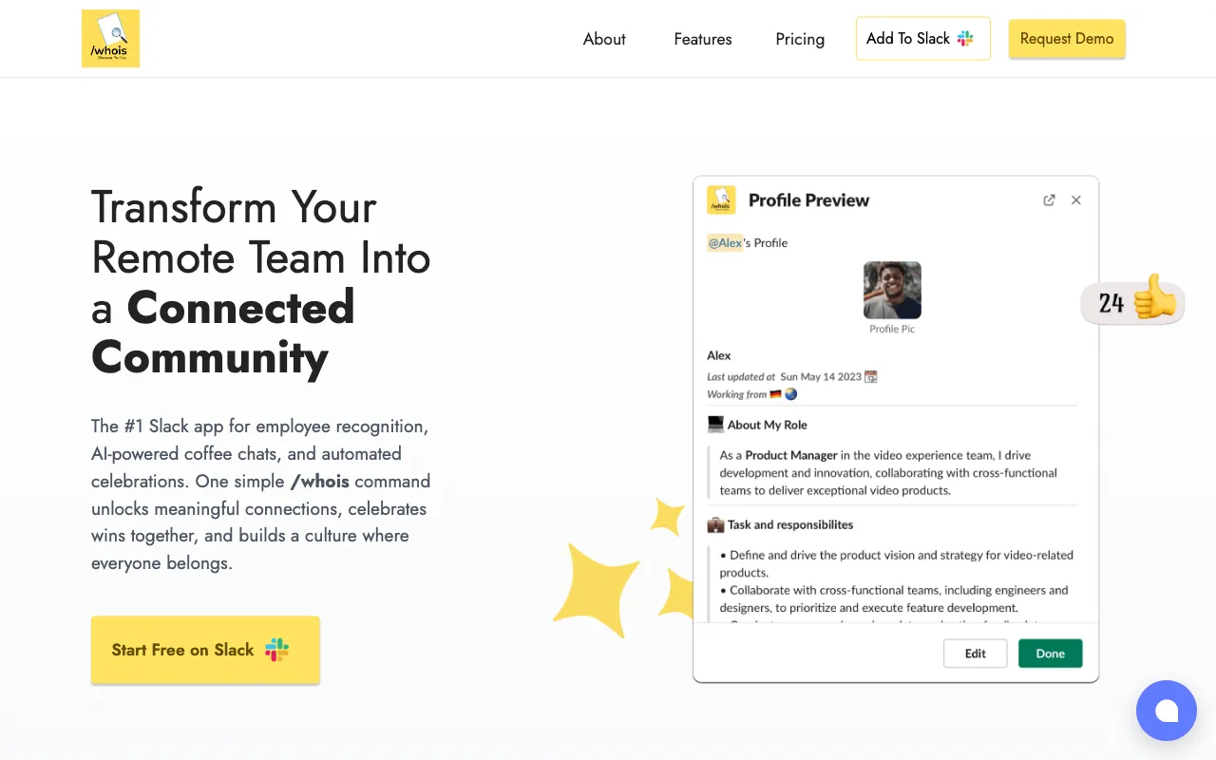Click the 'Connected Community' headline text
Image resolution: width=1216 pixels, height=760 pixels.
[223, 332]
